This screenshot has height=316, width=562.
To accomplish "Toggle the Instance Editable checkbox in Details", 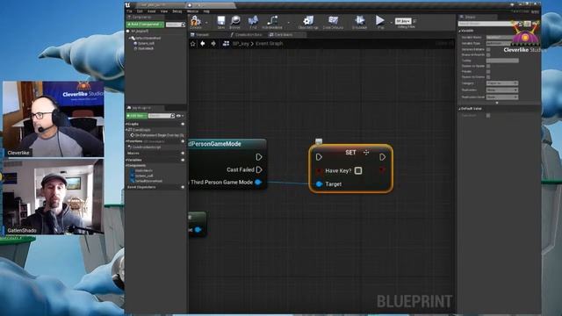I will (x=488, y=49).
